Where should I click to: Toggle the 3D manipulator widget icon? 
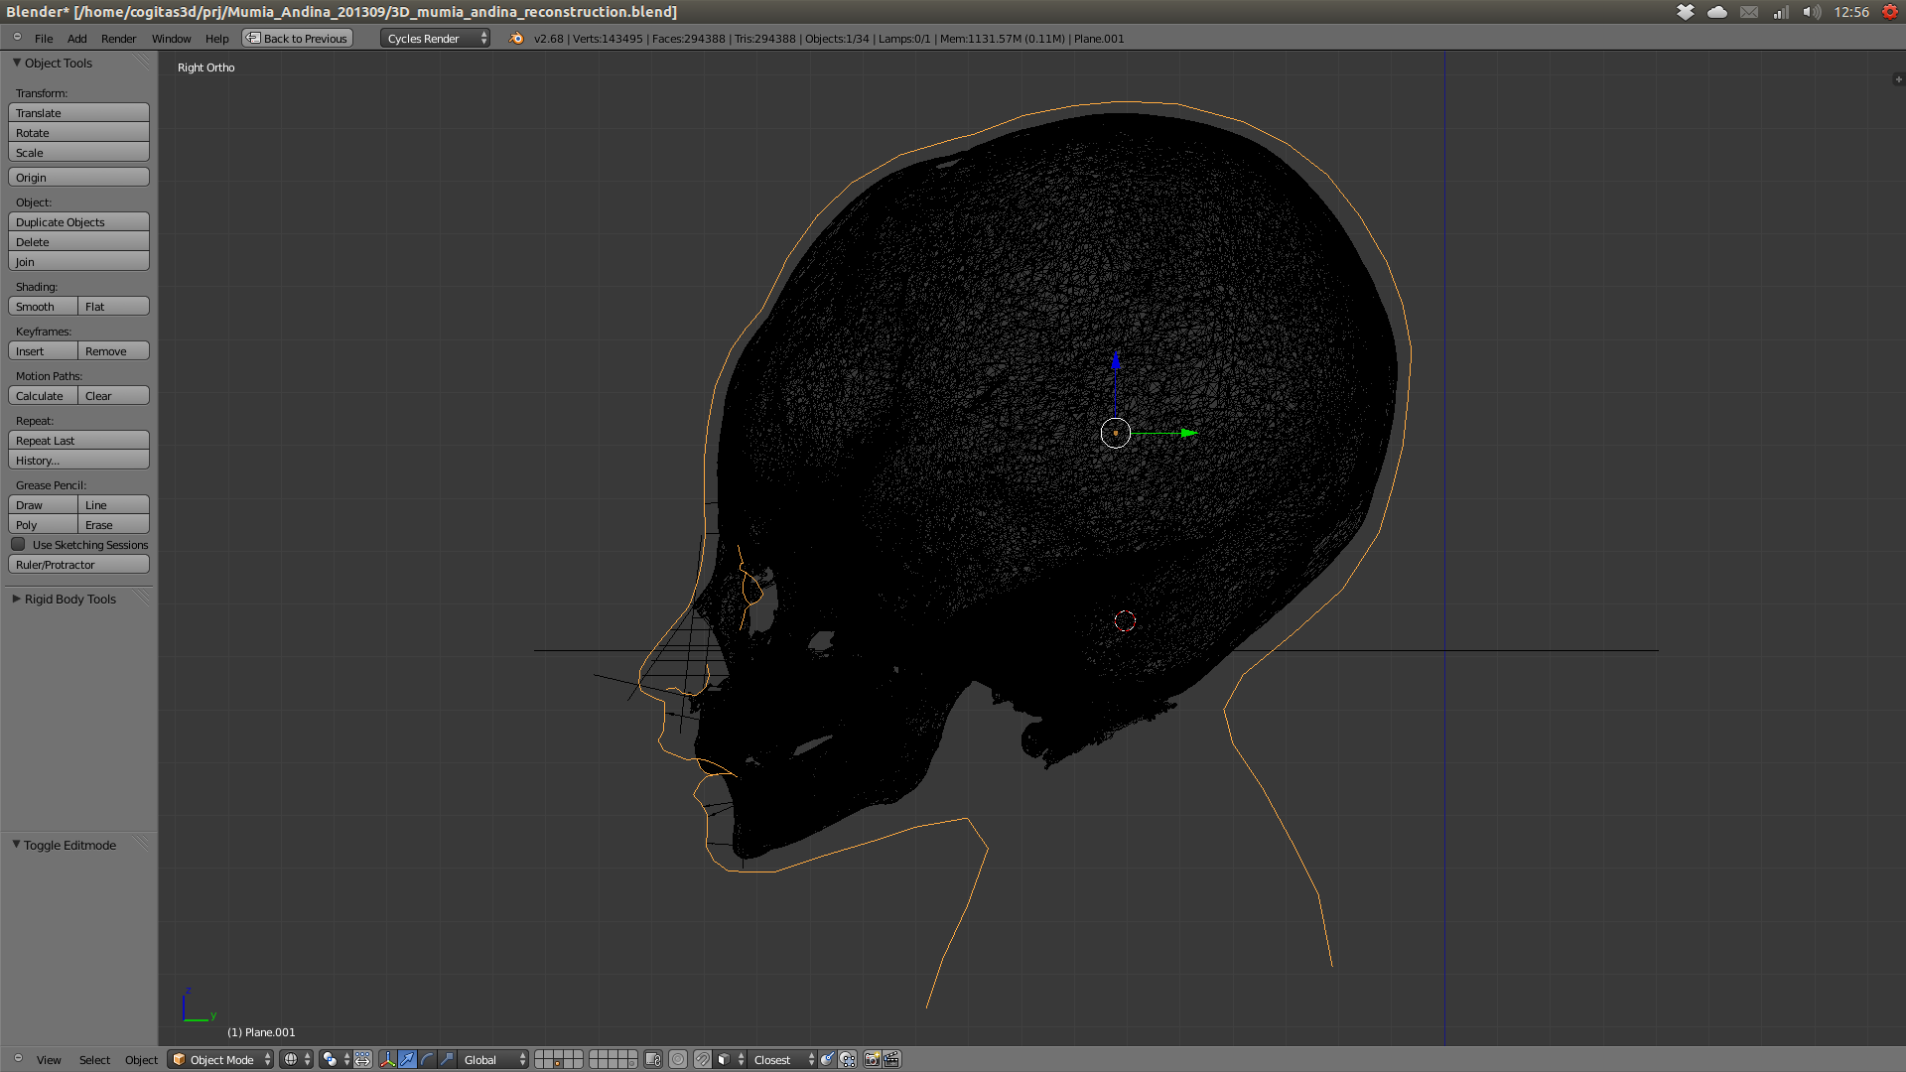pyautogui.click(x=387, y=1060)
